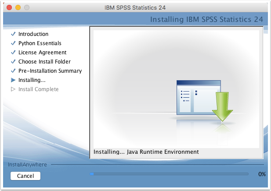Click the green download arrow graphic

pyautogui.click(x=222, y=106)
